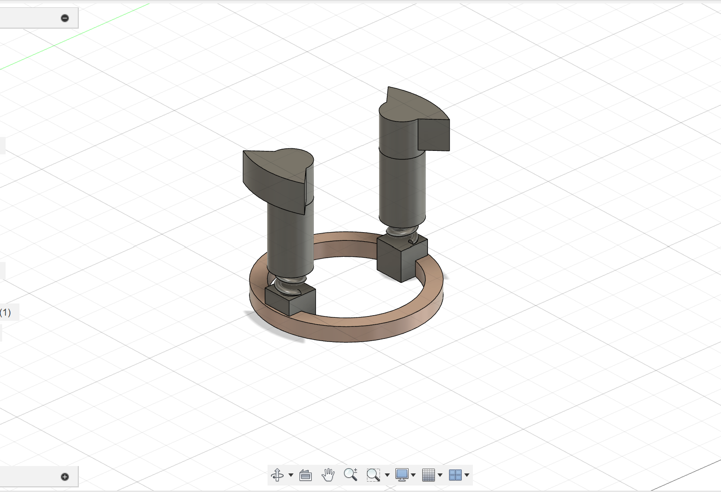The height and width of the screenshot is (492, 721).
Task: Open the Orbit type dropdown arrow
Action: click(291, 475)
